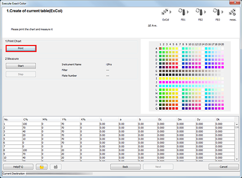Click the Print button
The height and width of the screenshot is (178, 242).
21,48
